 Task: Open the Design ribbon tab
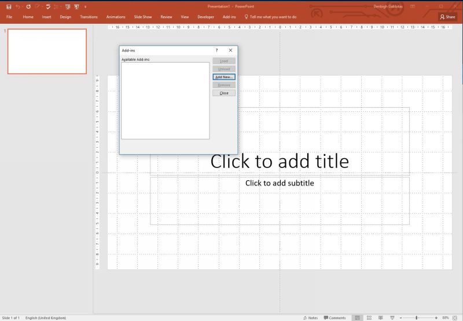point(65,17)
